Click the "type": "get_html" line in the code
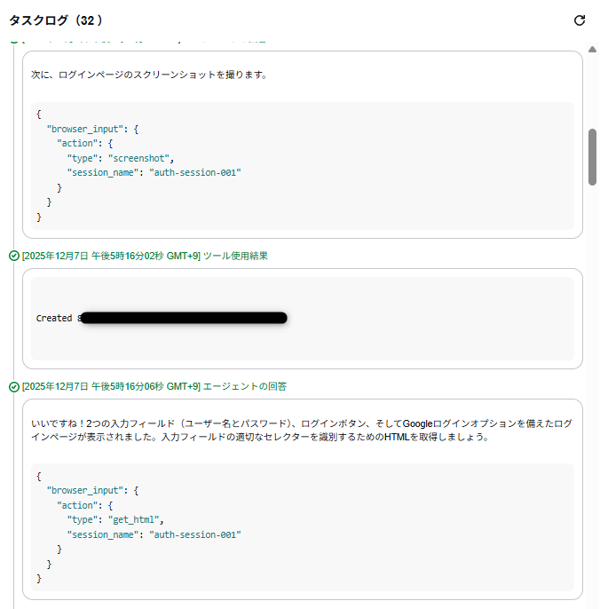Screen dimensions: 600x609 [114, 520]
